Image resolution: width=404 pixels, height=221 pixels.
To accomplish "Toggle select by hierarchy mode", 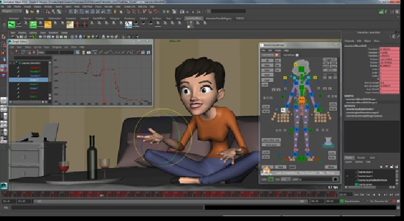I will point(48,12).
